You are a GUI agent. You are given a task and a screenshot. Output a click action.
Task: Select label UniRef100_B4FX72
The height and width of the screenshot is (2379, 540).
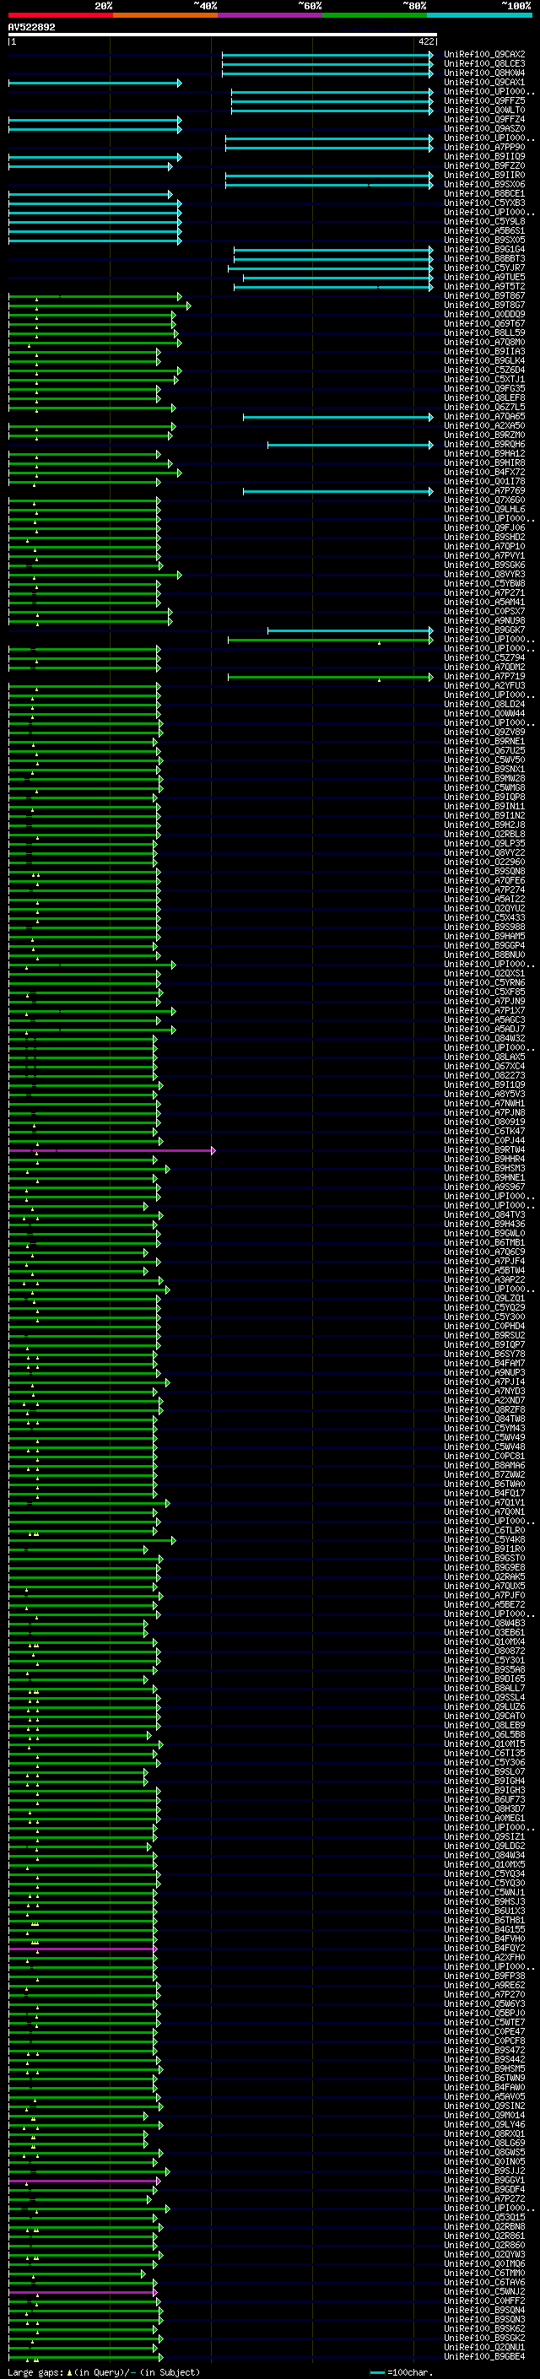(x=484, y=472)
